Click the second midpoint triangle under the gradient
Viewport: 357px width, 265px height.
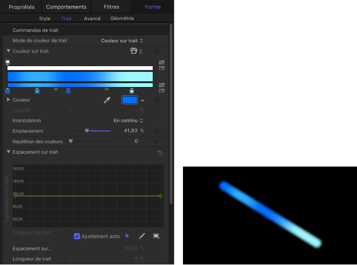coord(107,89)
